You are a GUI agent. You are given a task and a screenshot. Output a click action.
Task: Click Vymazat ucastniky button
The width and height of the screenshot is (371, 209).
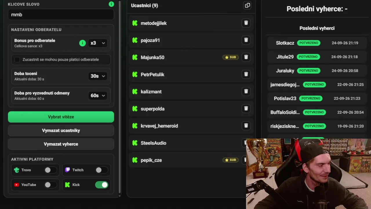tap(61, 131)
